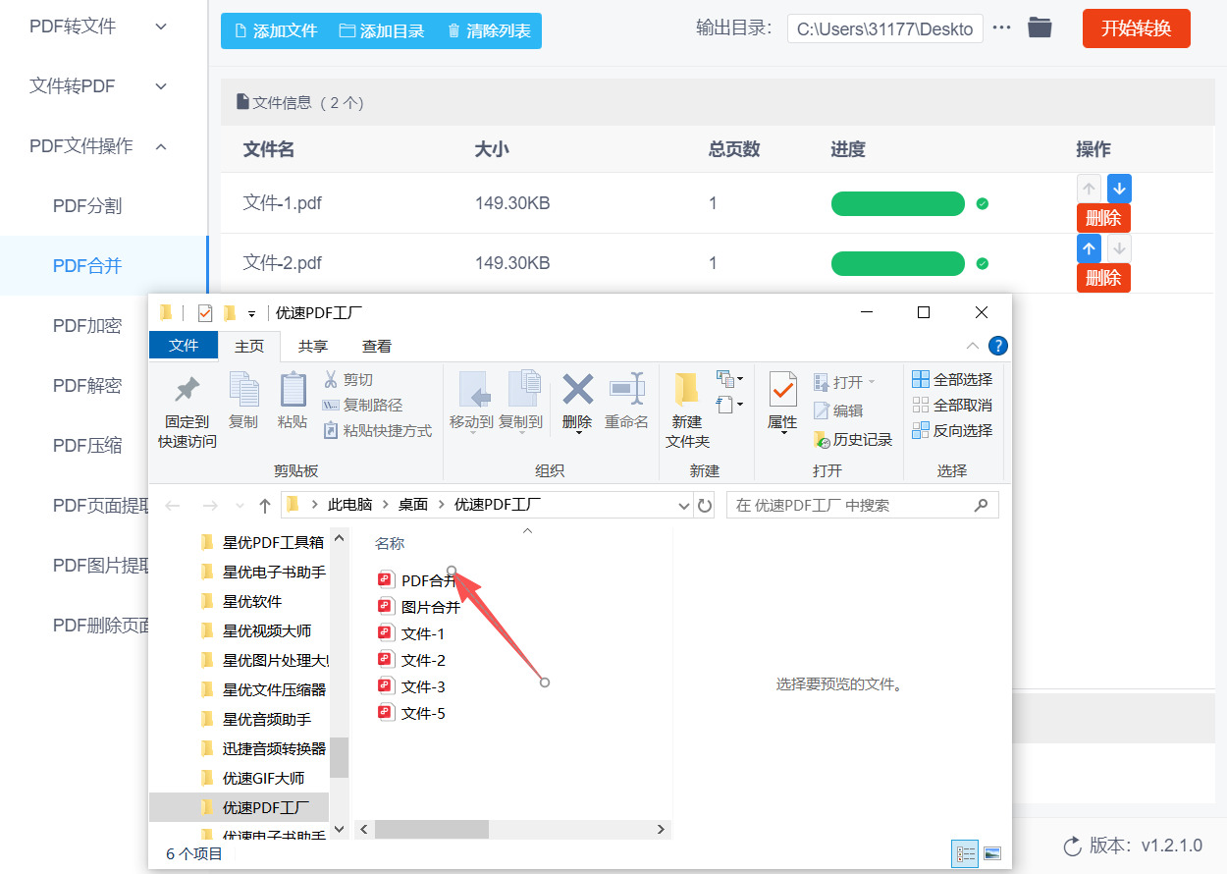Click 全部取消 in ribbon

click(x=952, y=406)
